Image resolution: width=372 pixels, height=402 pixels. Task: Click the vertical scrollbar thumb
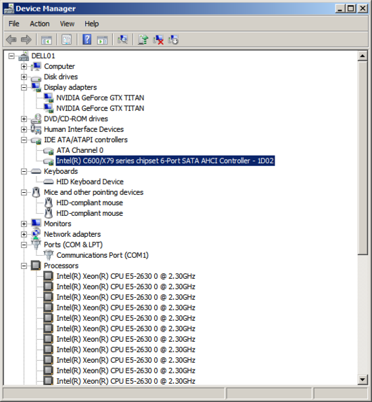(363, 158)
